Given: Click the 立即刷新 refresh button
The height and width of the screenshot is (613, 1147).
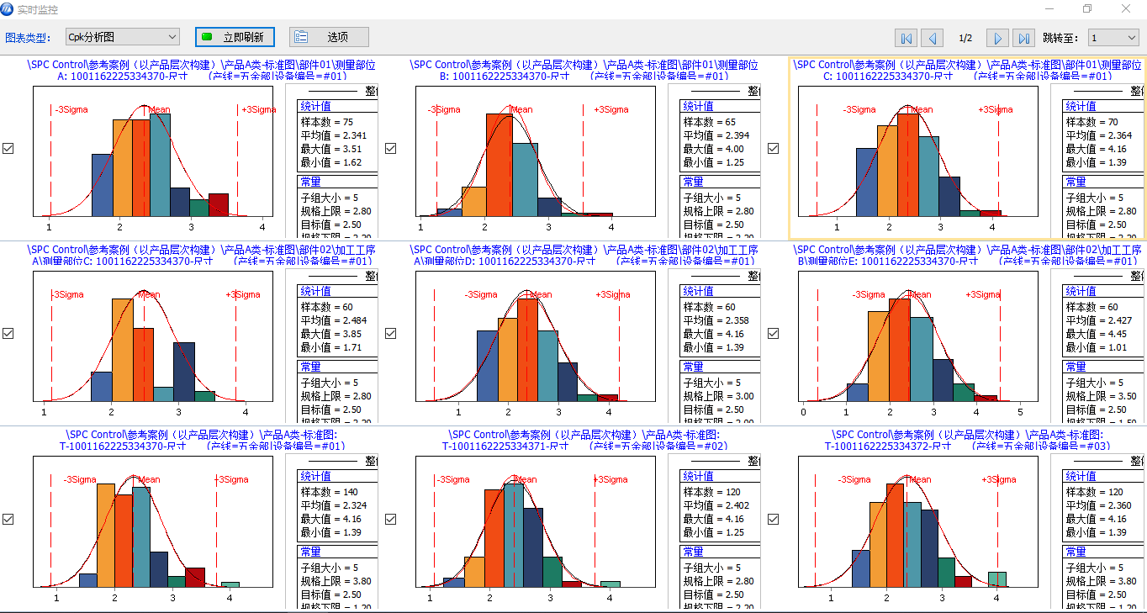Looking at the screenshot, I should coord(235,37).
